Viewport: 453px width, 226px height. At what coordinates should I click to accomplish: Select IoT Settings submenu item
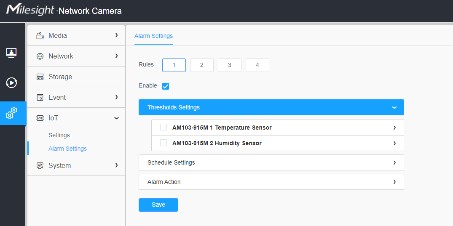[x=59, y=135]
